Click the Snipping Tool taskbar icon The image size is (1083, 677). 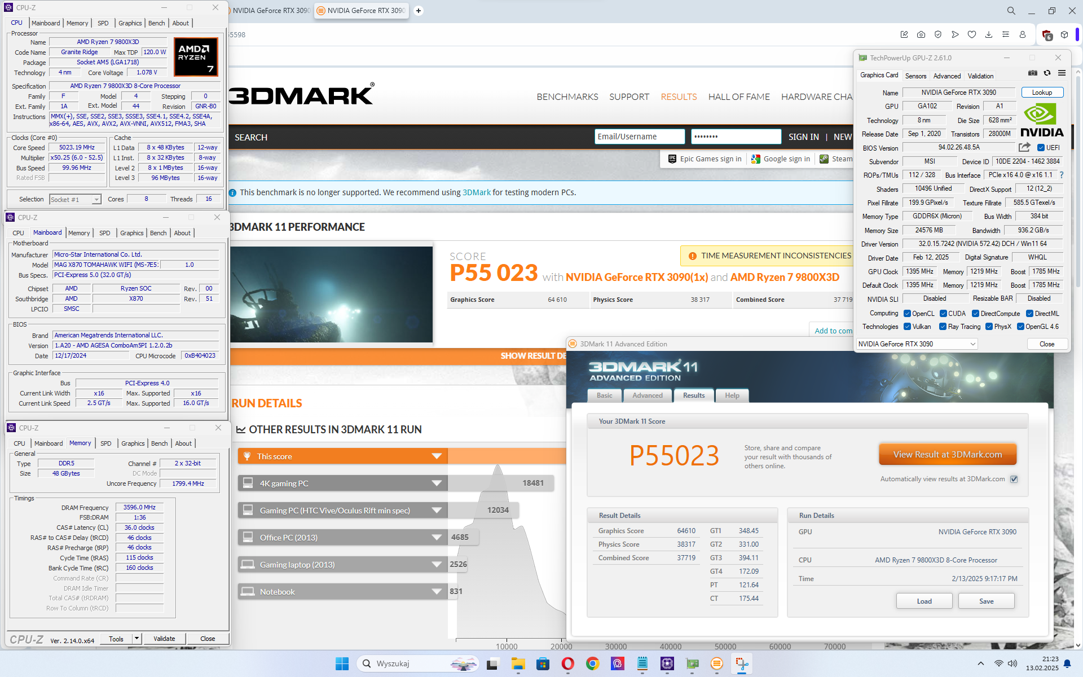(x=742, y=663)
